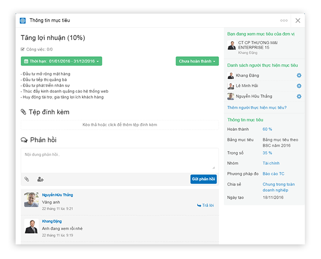Click Trả lời on Nguyễn Hữu Thắng's comment
The height and width of the screenshot is (259, 321).
tap(206, 205)
